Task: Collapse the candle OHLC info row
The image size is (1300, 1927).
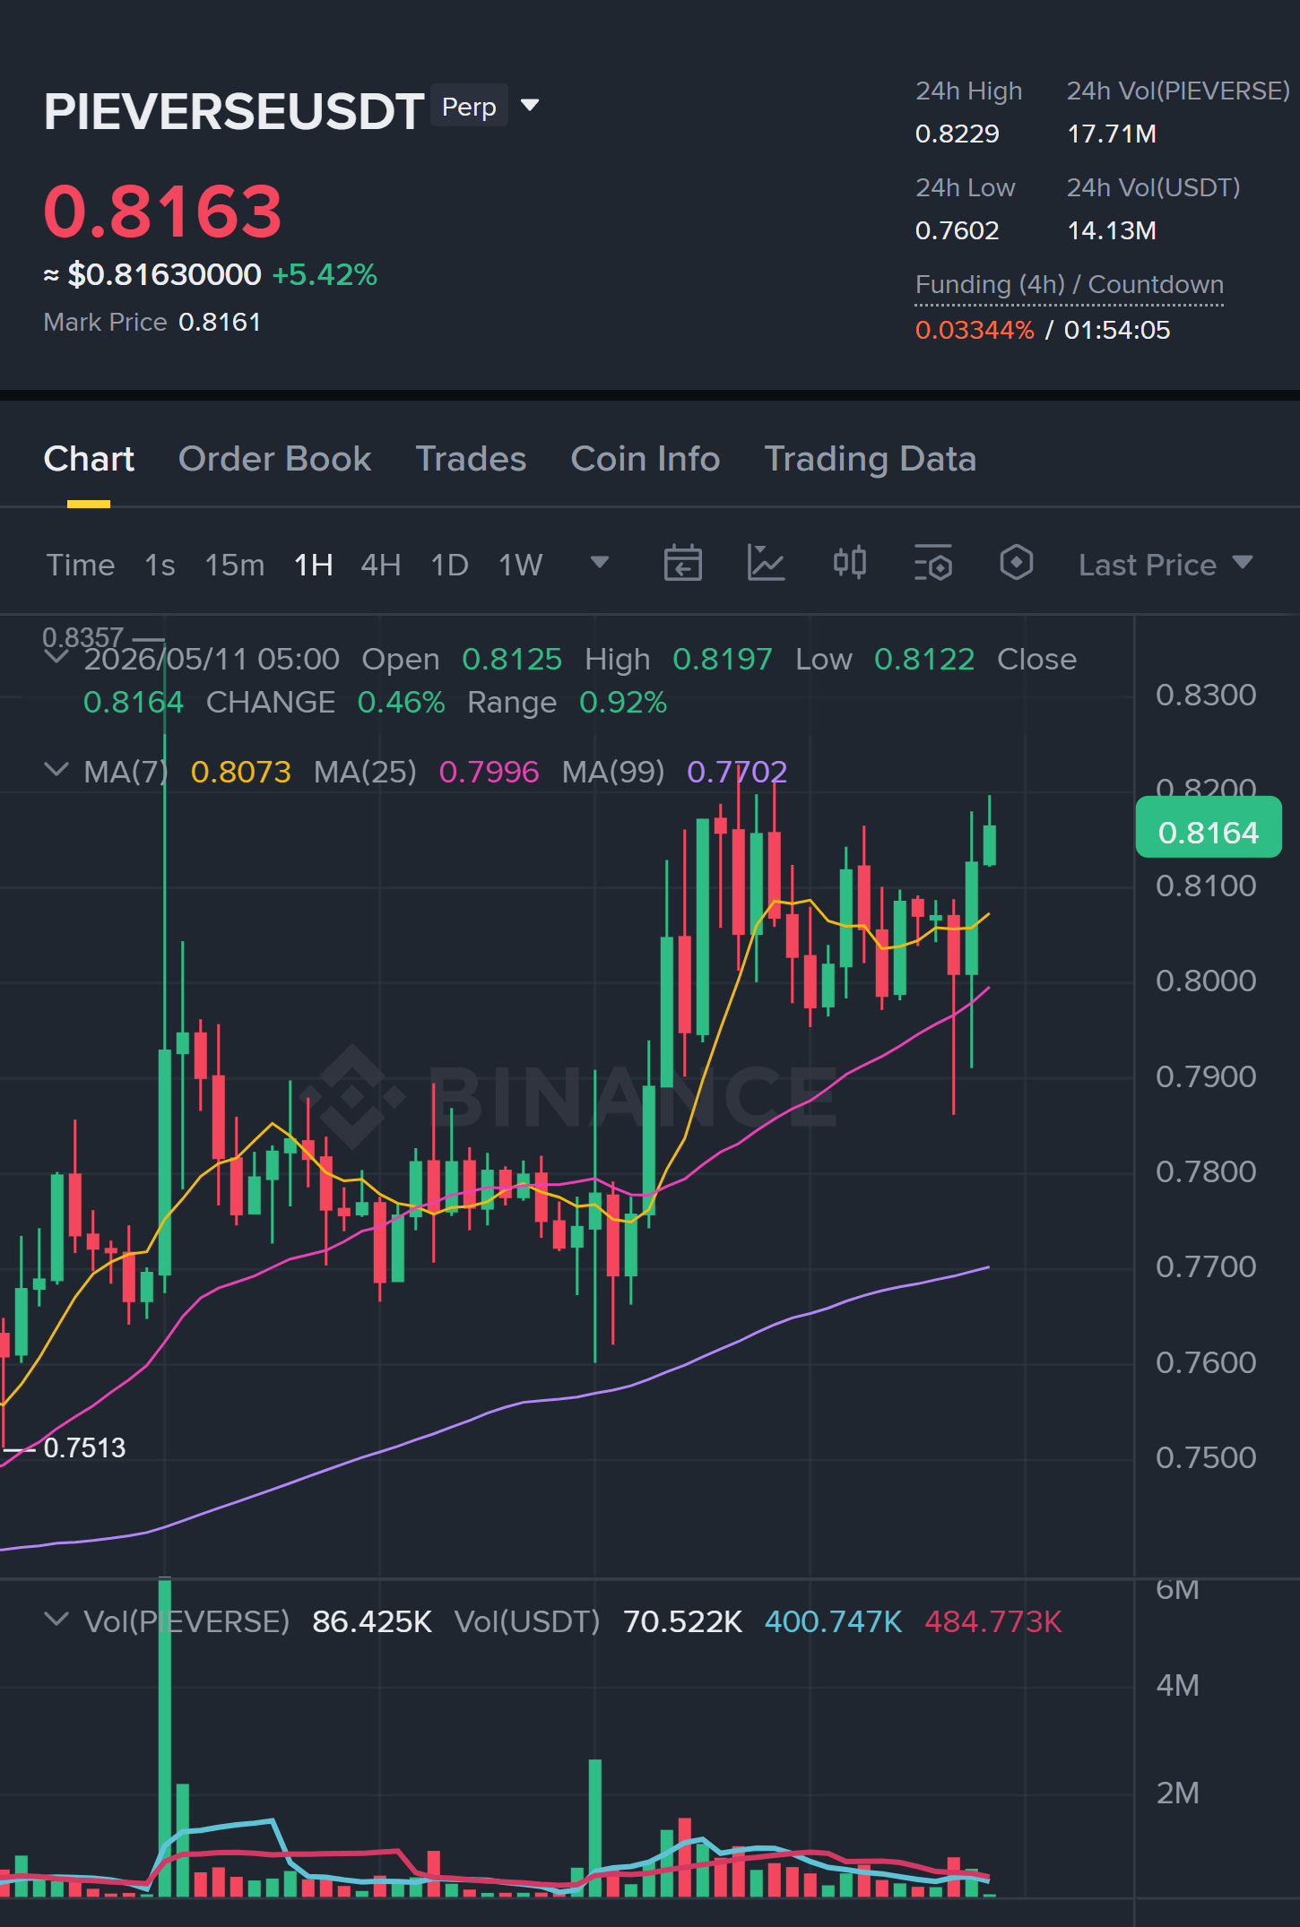Action: point(56,656)
